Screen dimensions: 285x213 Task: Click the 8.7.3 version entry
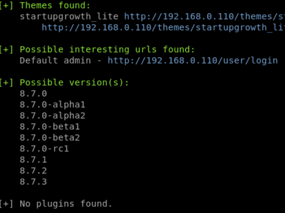33,182
